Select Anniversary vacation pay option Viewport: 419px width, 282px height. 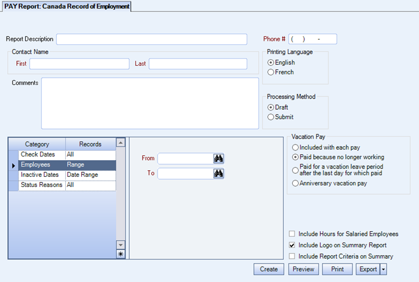295,183
